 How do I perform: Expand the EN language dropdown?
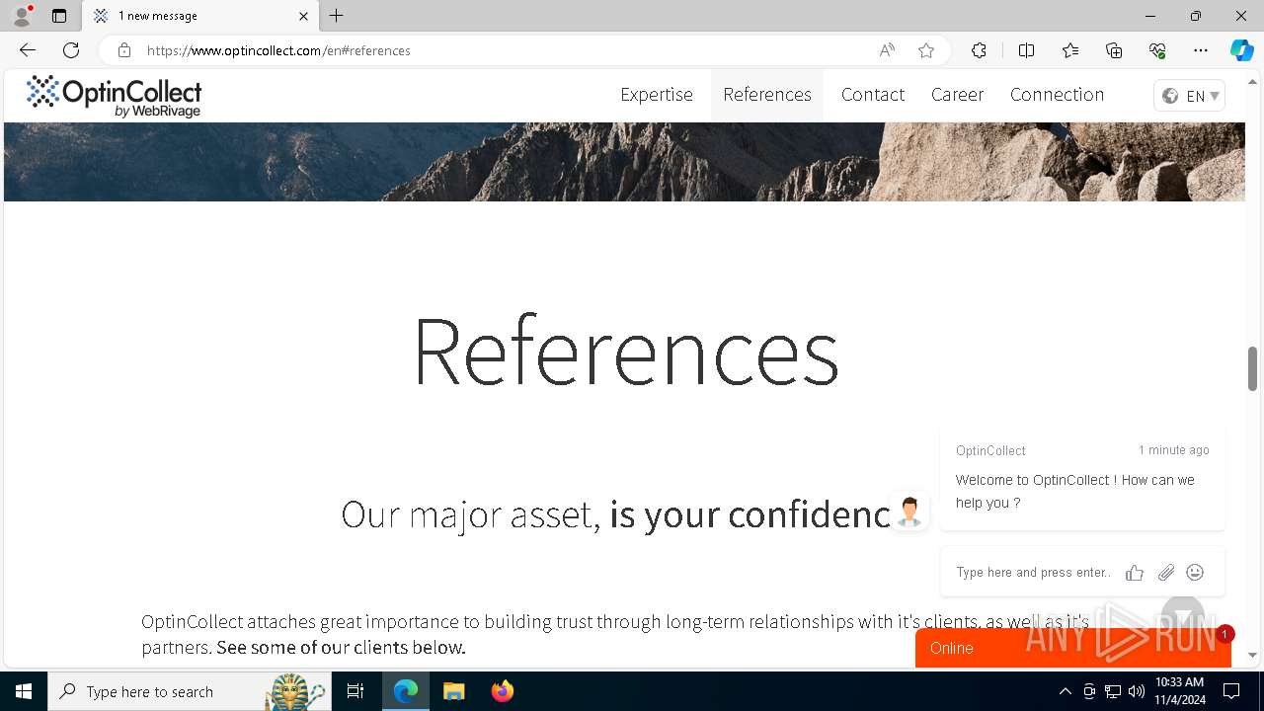click(1190, 96)
